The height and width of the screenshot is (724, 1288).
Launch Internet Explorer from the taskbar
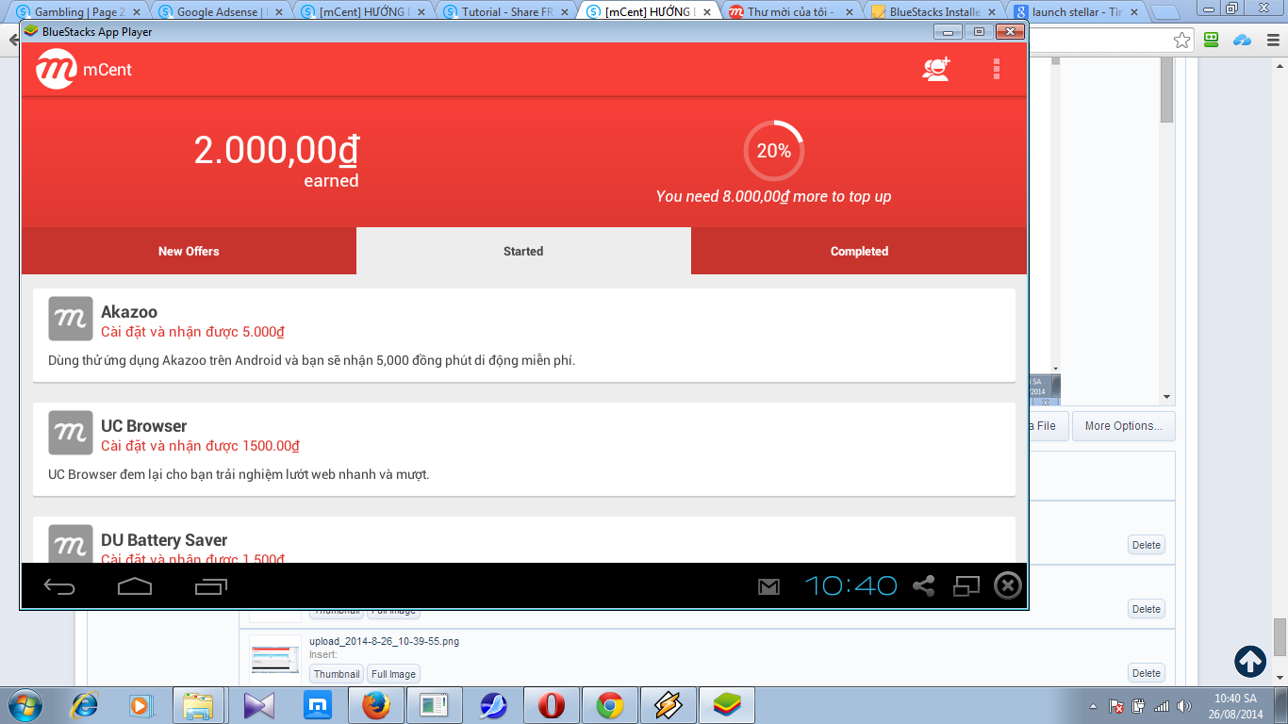click(85, 705)
